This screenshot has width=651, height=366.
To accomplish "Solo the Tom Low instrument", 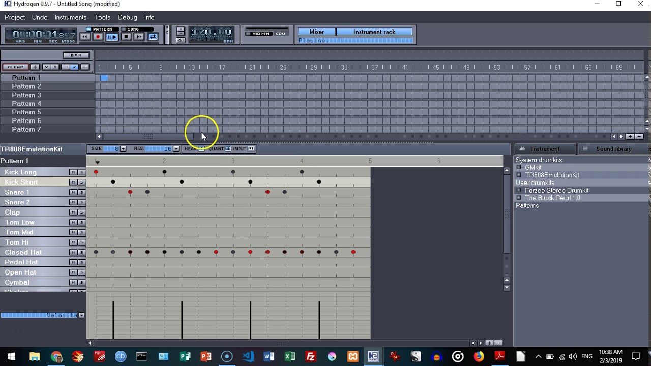I will 81,222.
